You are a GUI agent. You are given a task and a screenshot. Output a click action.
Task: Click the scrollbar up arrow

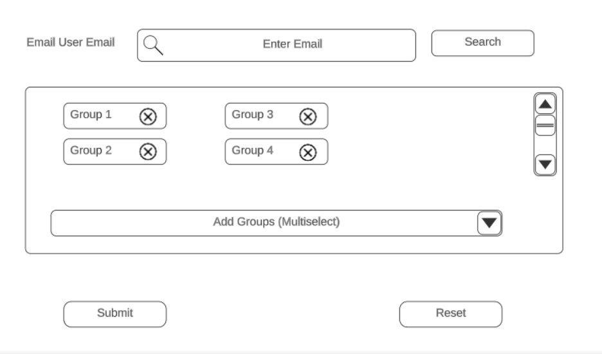(545, 104)
